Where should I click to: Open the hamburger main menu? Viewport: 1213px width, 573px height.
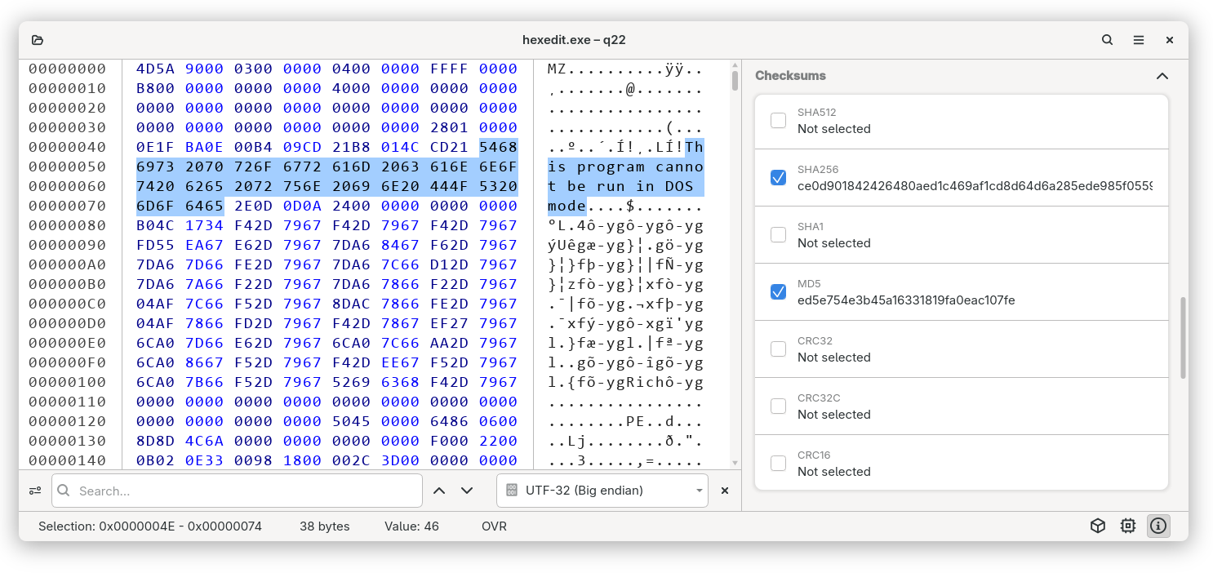[1139, 40]
